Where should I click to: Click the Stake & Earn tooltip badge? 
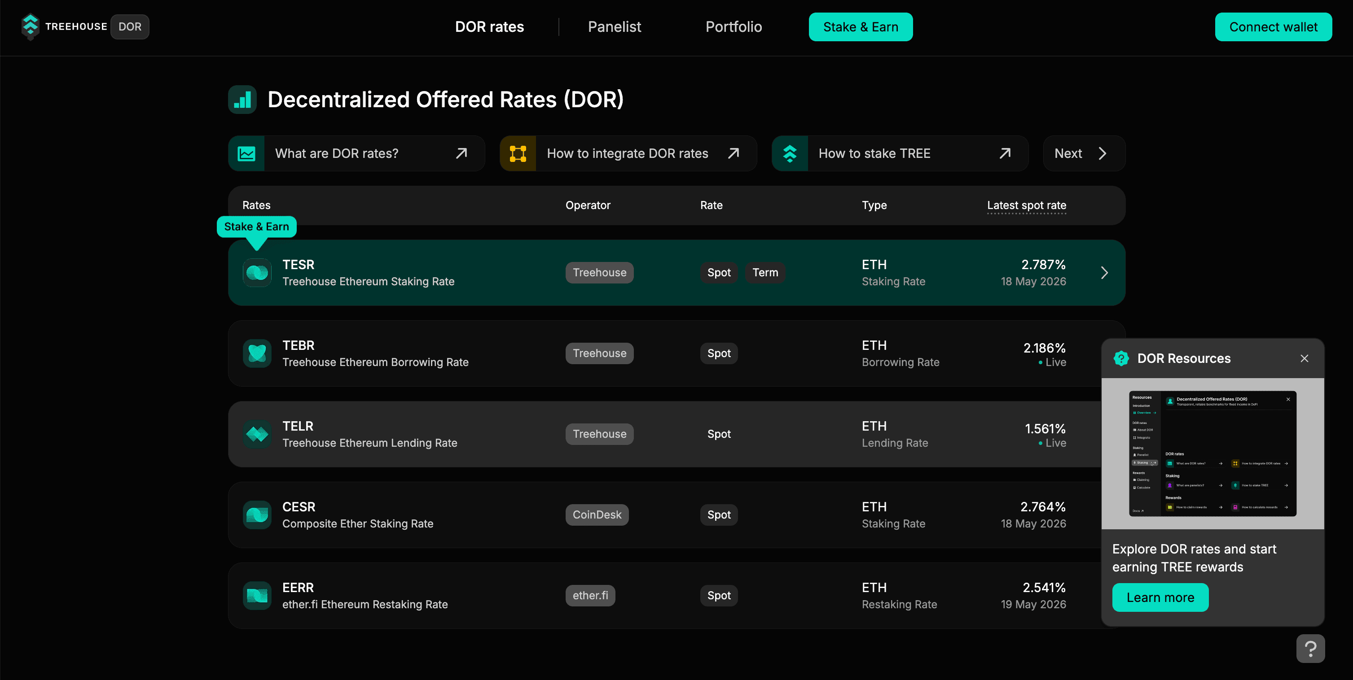[x=256, y=227]
